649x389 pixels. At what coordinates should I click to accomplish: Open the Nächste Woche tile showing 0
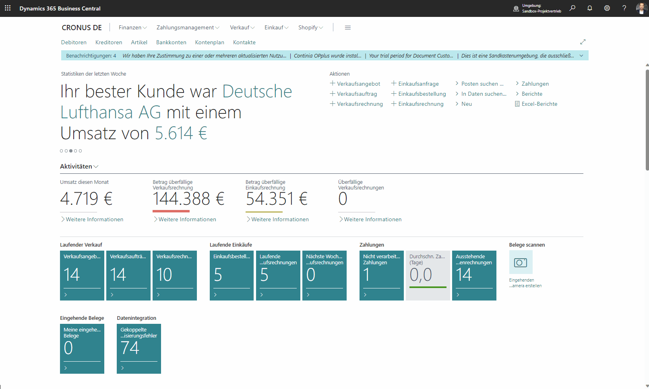click(x=324, y=276)
